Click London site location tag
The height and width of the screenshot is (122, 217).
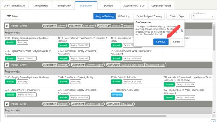(x=61, y=26)
